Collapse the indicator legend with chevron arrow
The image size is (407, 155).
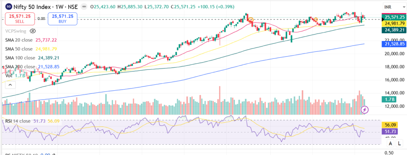tap(10, 85)
